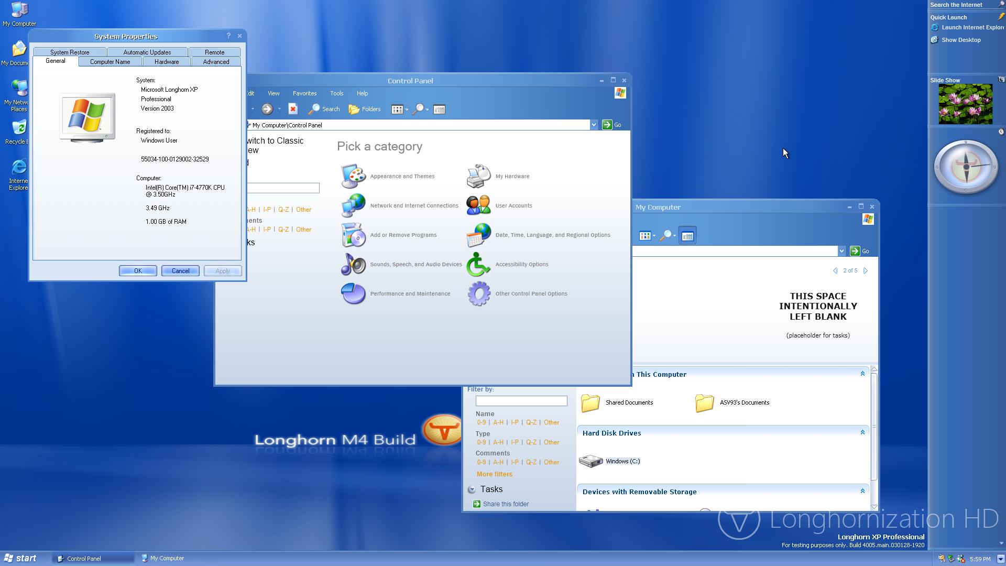Click the Start button on taskbar
This screenshot has width=1006, height=566.
tap(20, 558)
